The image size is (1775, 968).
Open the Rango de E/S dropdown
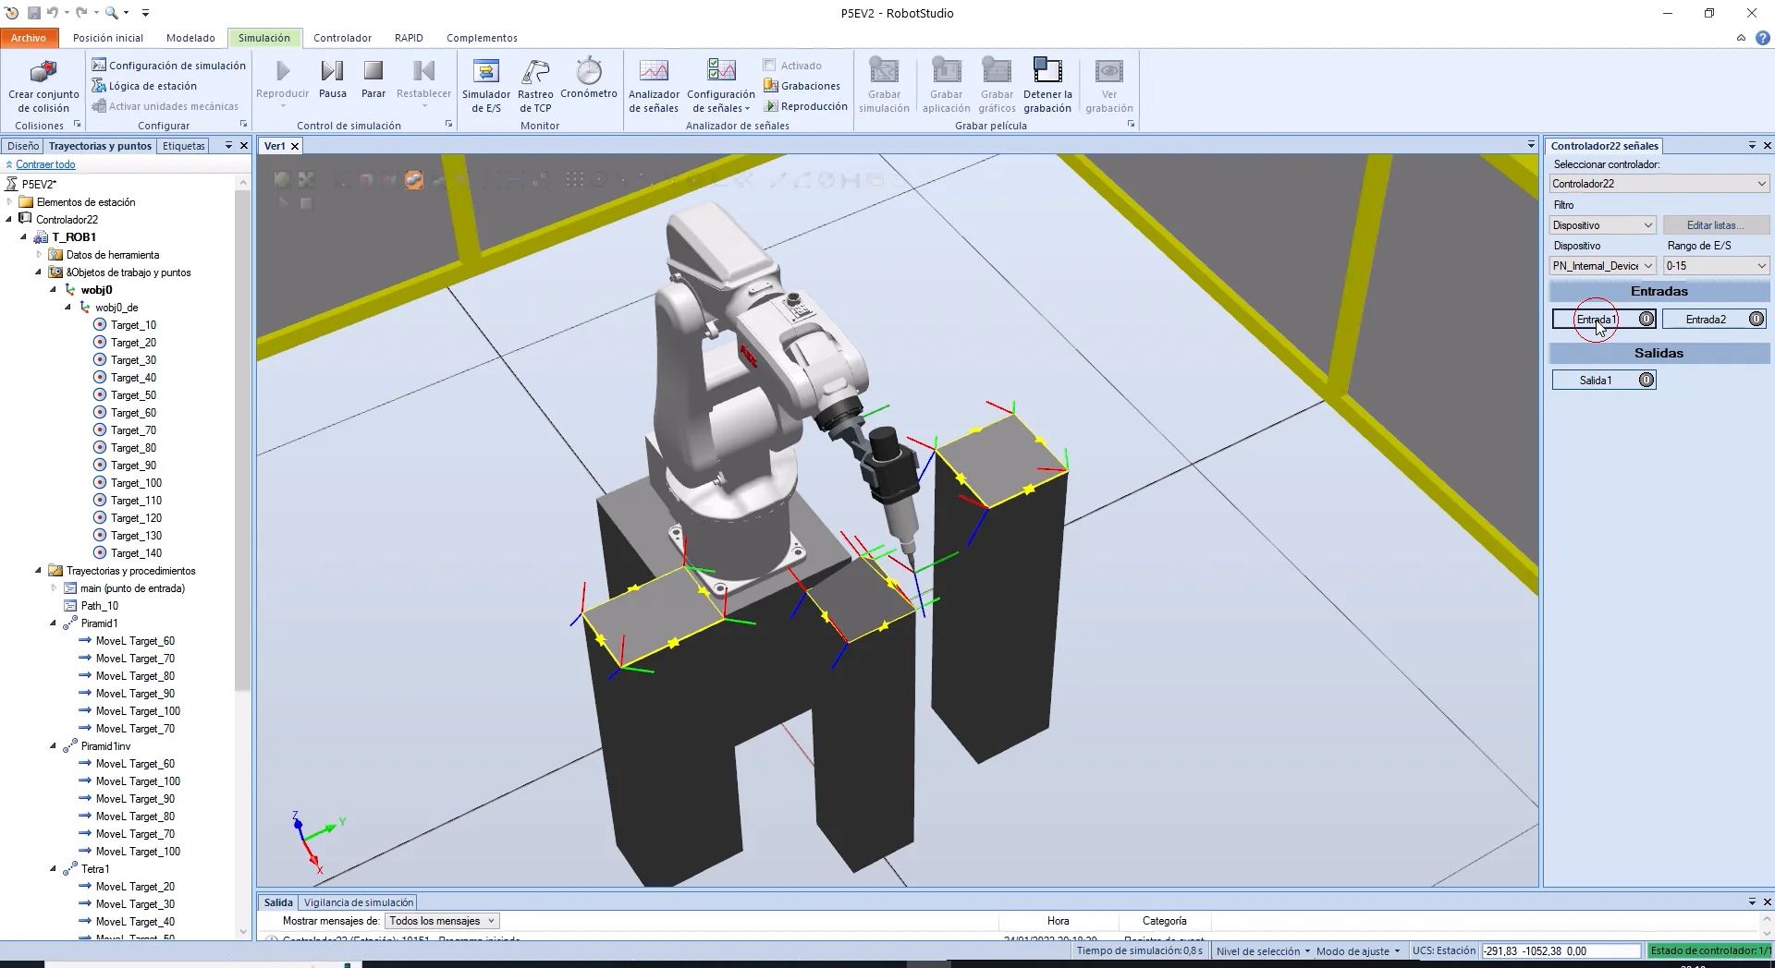(1716, 266)
